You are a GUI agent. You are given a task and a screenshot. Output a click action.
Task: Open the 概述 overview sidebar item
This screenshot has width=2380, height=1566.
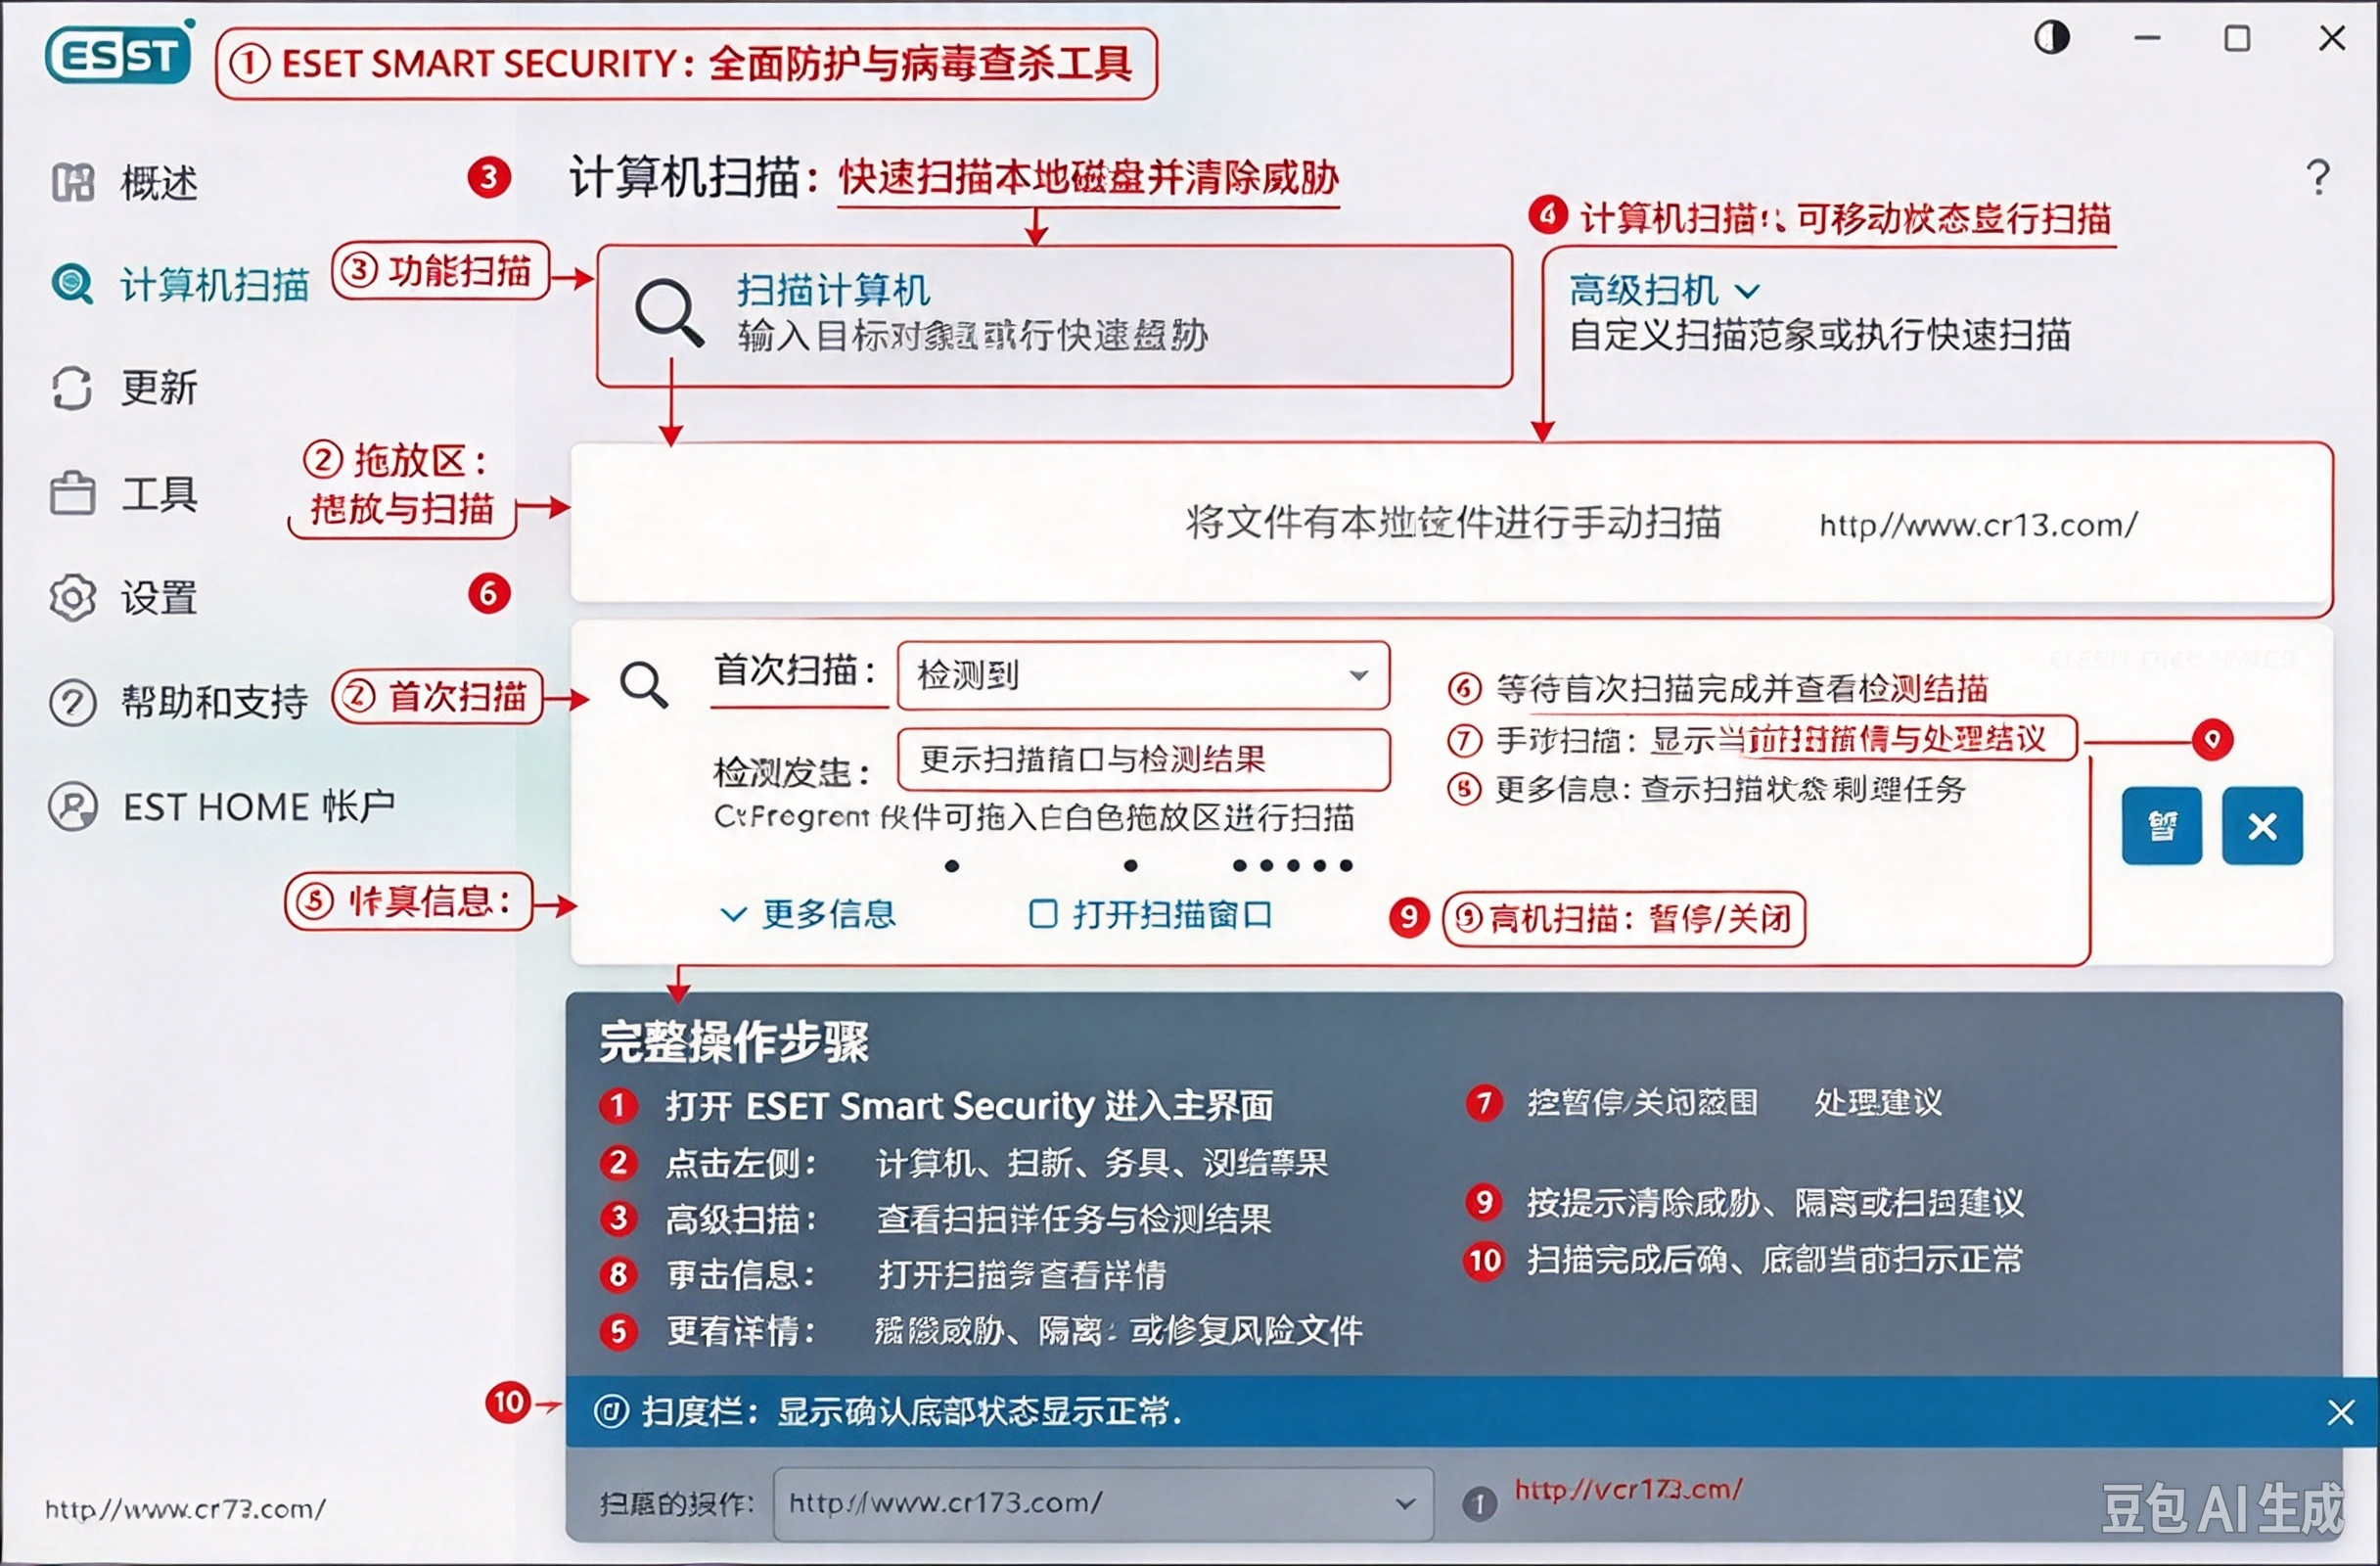[125, 183]
